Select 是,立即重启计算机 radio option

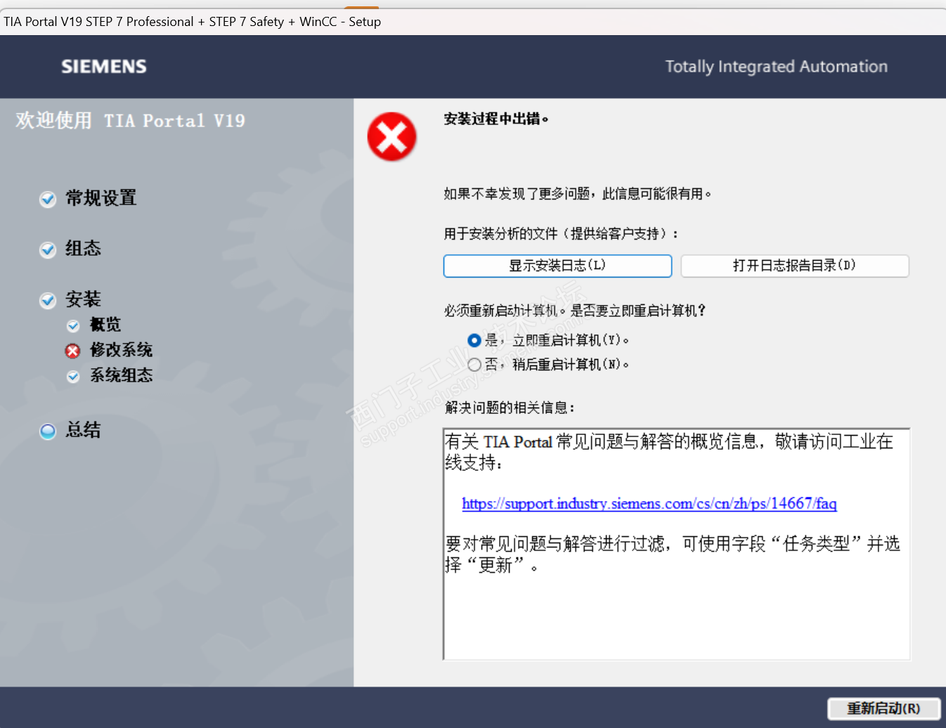474,340
